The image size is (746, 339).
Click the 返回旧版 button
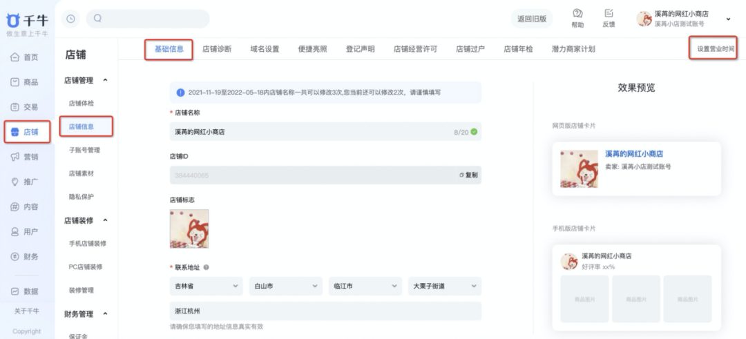click(x=532, y=19)
